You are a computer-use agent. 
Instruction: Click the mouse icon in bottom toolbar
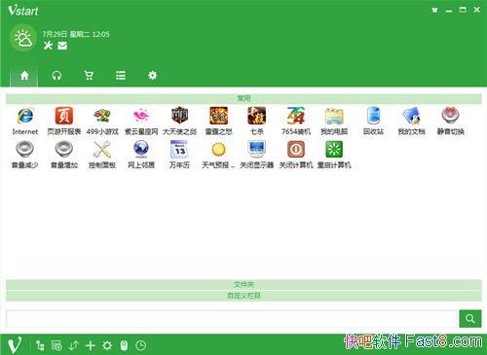pos(124,345)
